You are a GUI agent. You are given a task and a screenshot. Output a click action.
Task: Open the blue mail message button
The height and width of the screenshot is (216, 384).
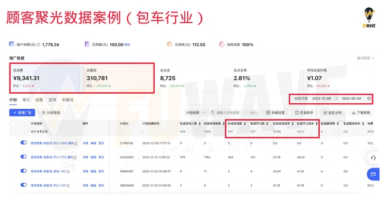coord(373,175)
